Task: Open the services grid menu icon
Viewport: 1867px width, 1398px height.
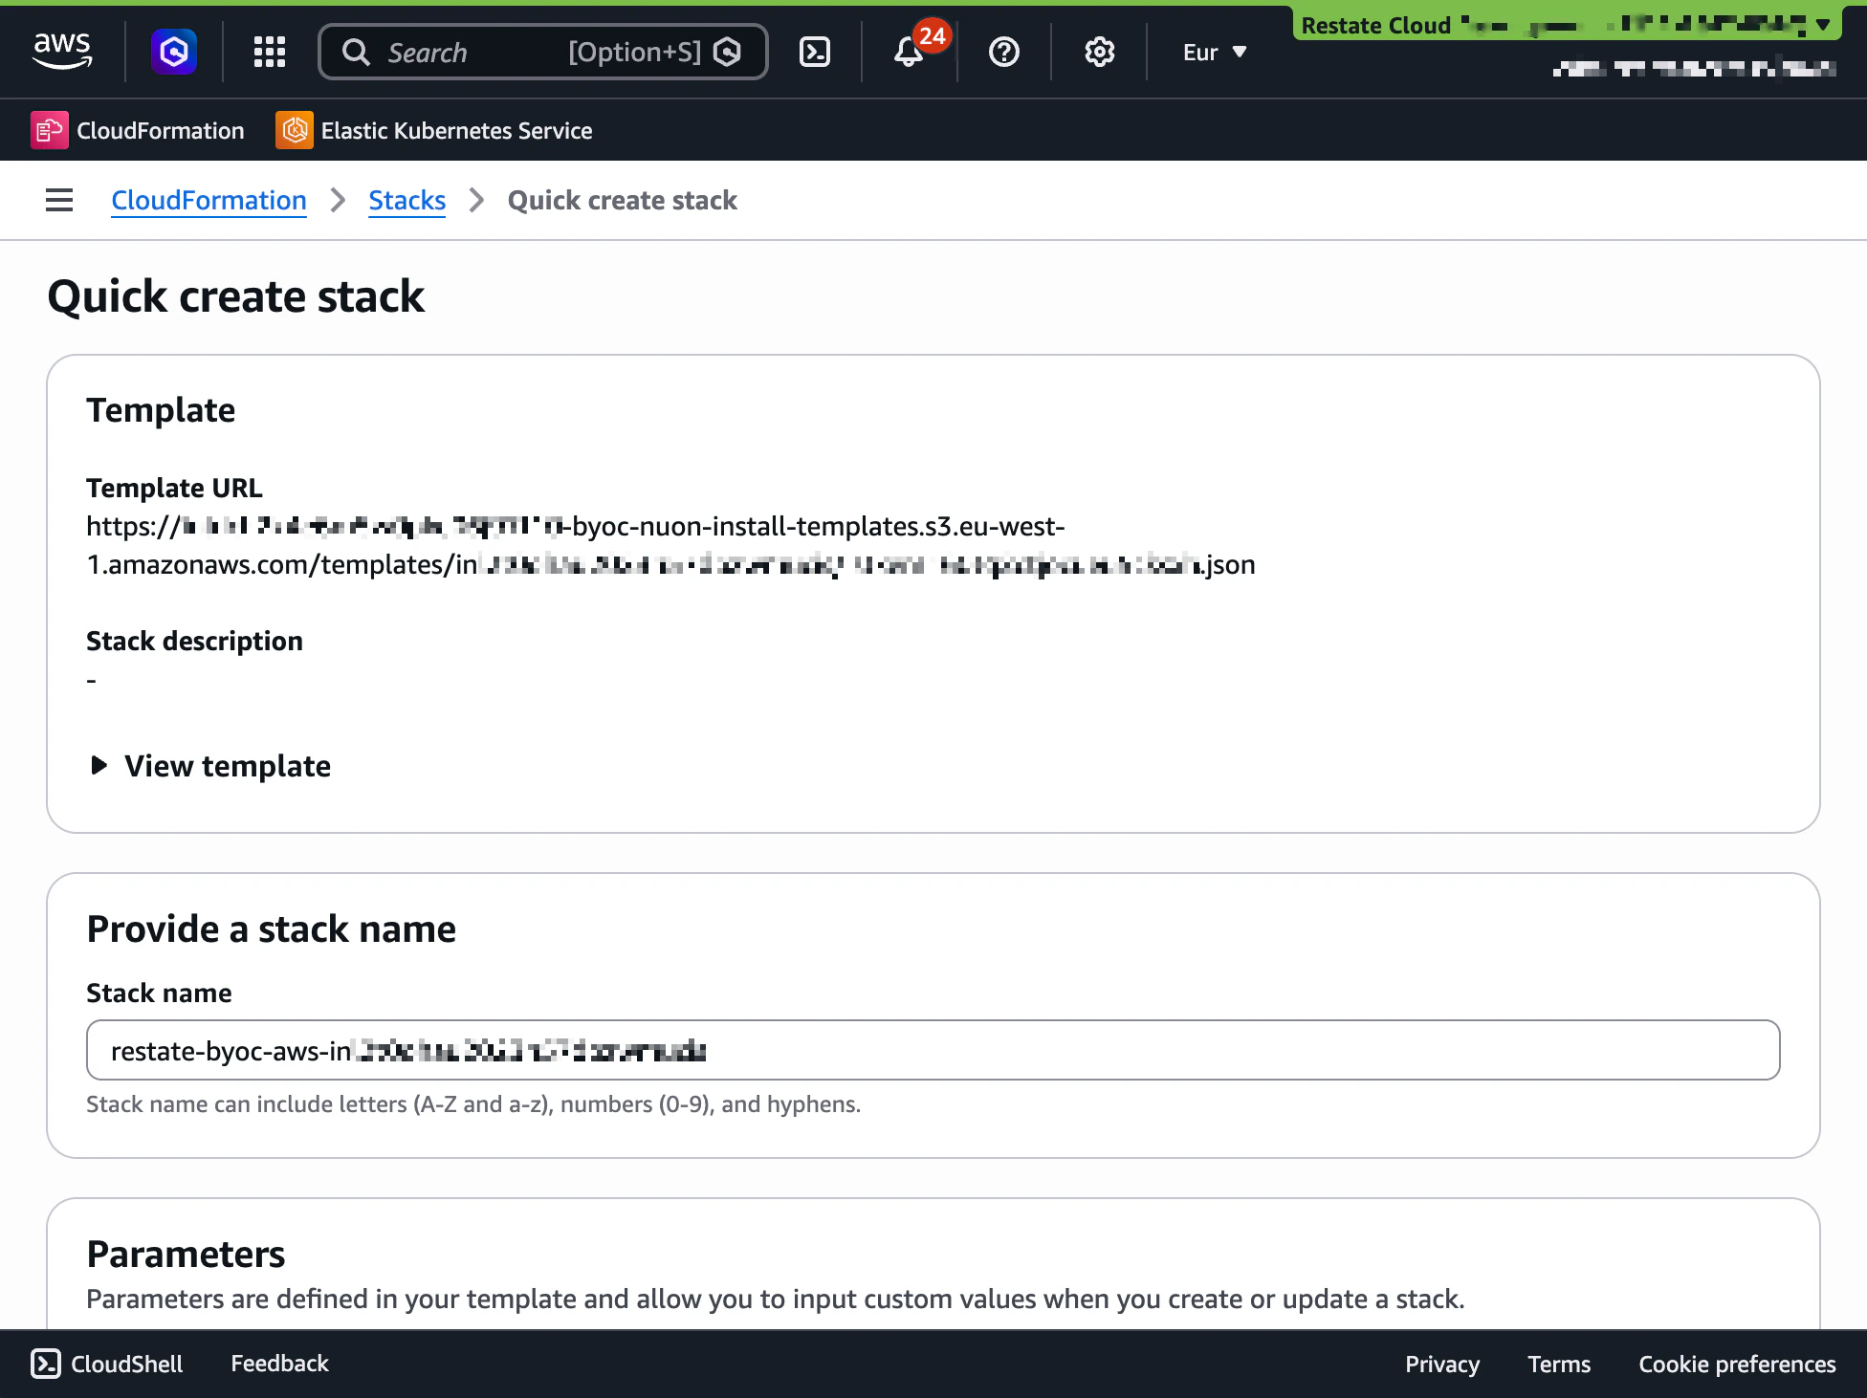Action: (270, 52)
